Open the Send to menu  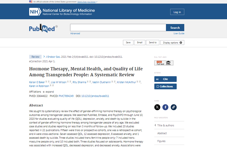(x=153, y=42)
